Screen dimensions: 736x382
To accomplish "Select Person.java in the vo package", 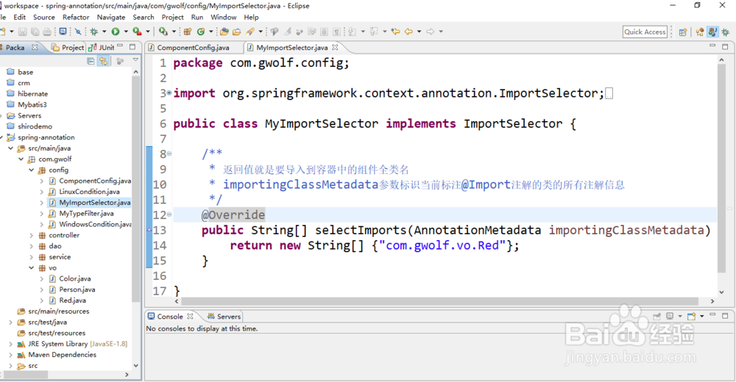I will pos(77,289).
